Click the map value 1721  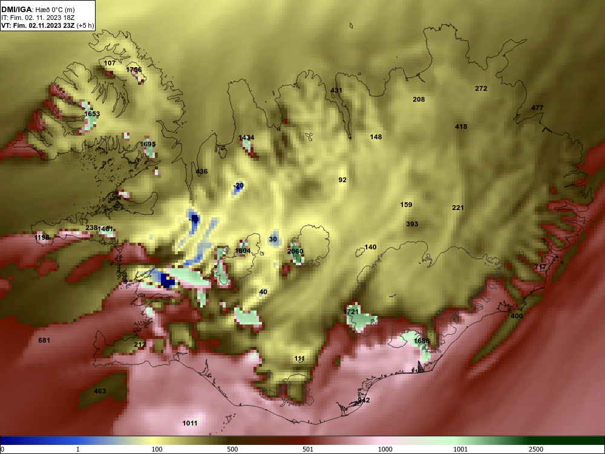click(351, 312)
